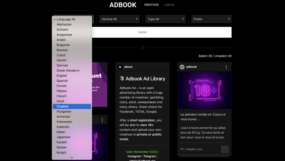Screen dimensions: 285x161
Task: Click 'Upd: November 2022' text
Action: click(x=142, y=152)
